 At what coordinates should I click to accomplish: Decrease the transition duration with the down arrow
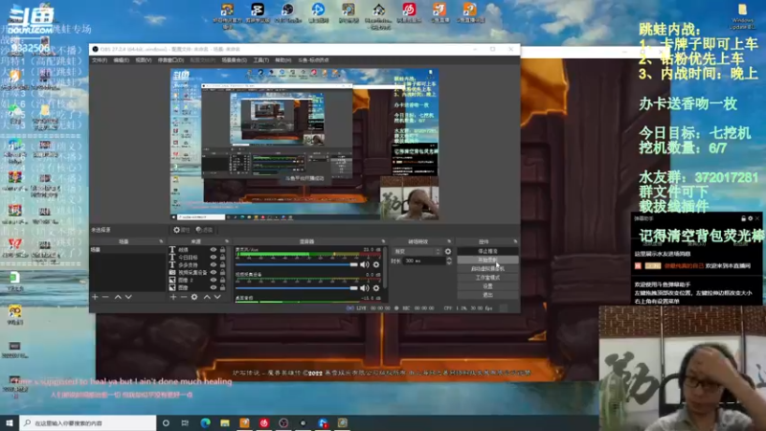tap(449, 262)
